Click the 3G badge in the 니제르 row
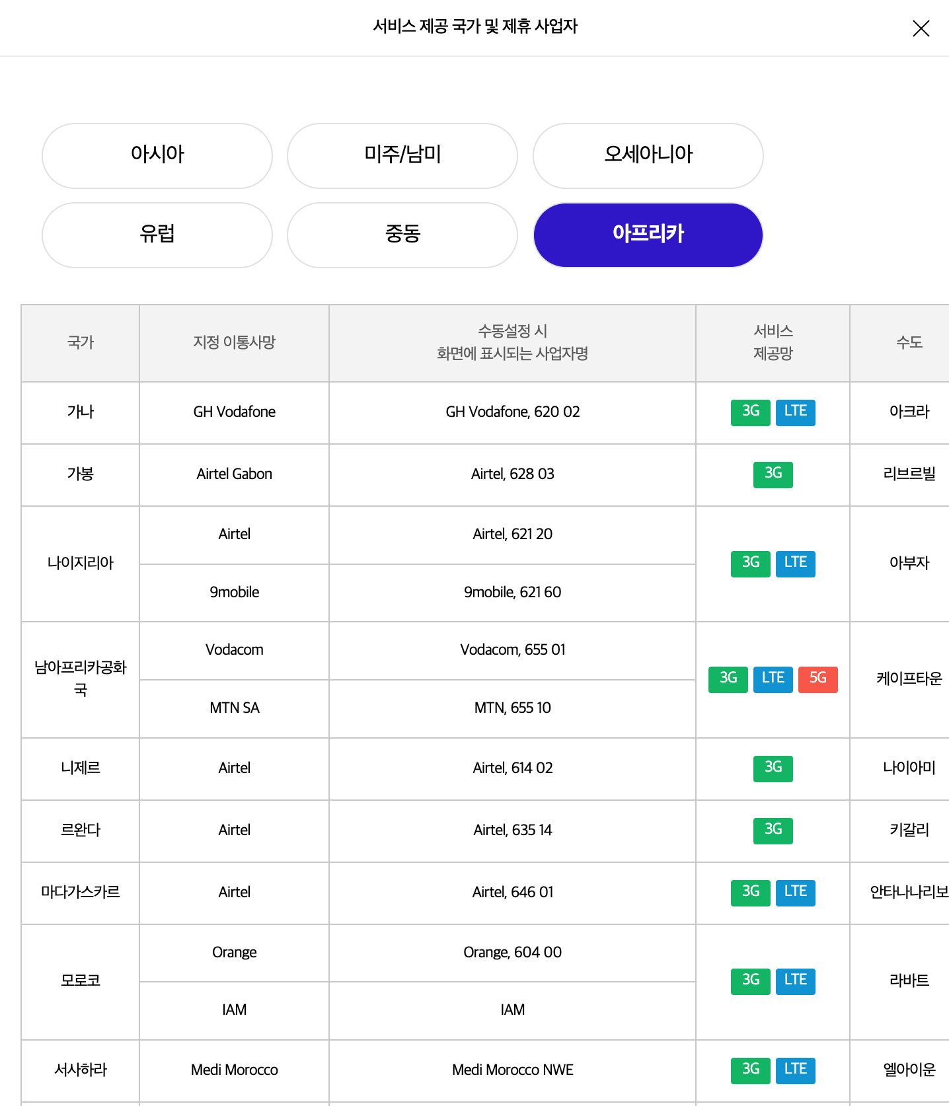This screenshot has height=1106, width=949. pyautogui.click(x=773, y=768)
